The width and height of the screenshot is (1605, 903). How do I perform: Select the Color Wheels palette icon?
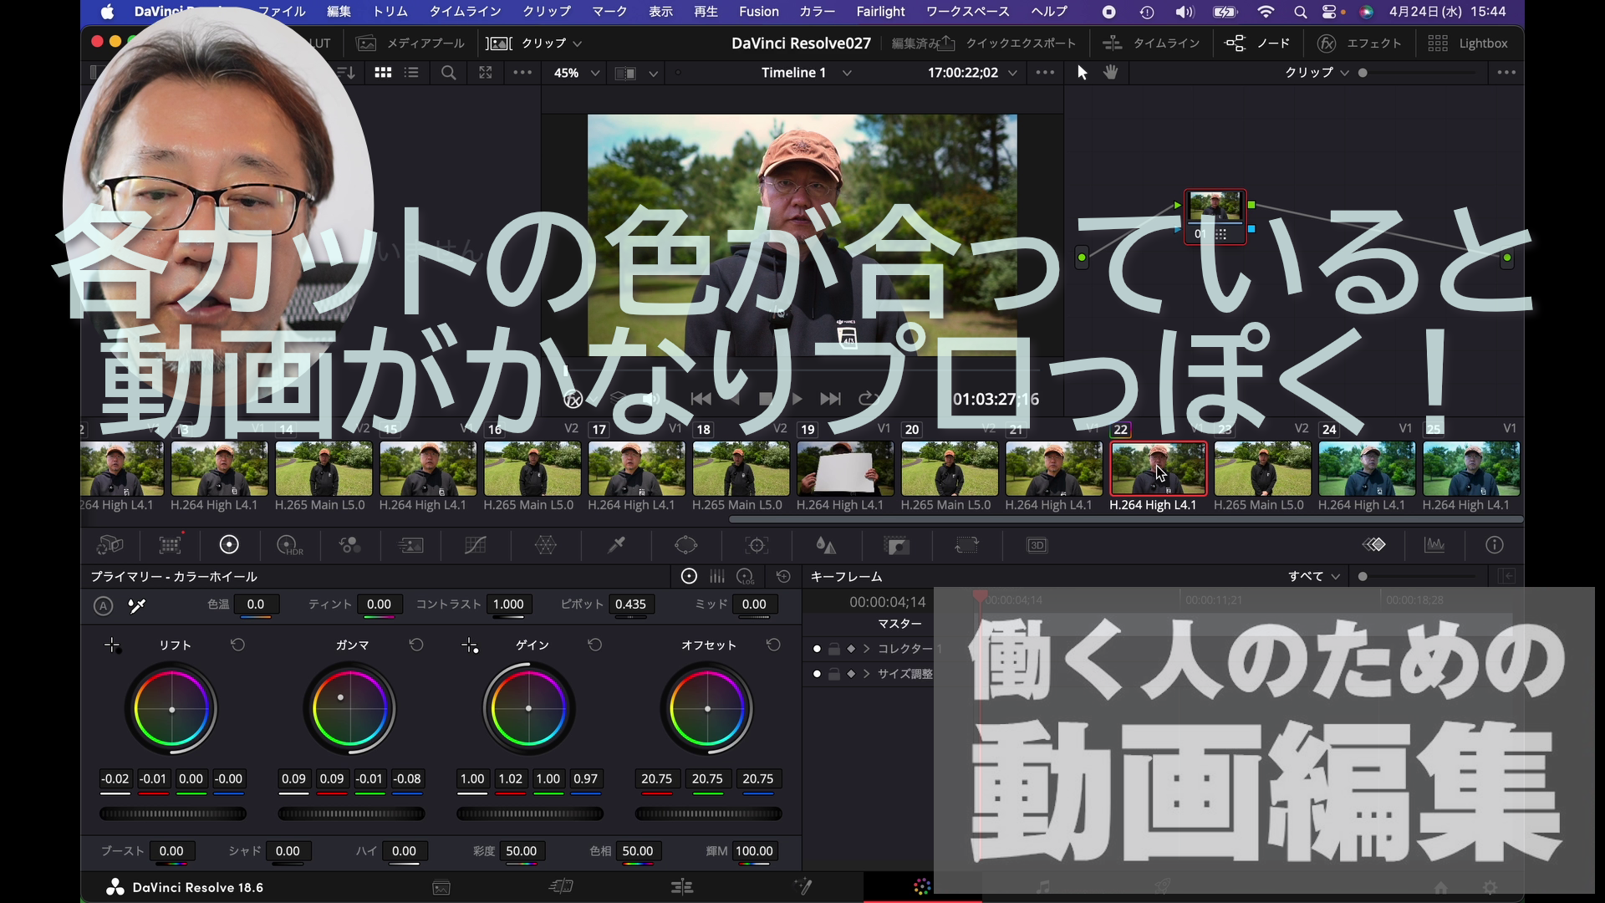(229, 545)
